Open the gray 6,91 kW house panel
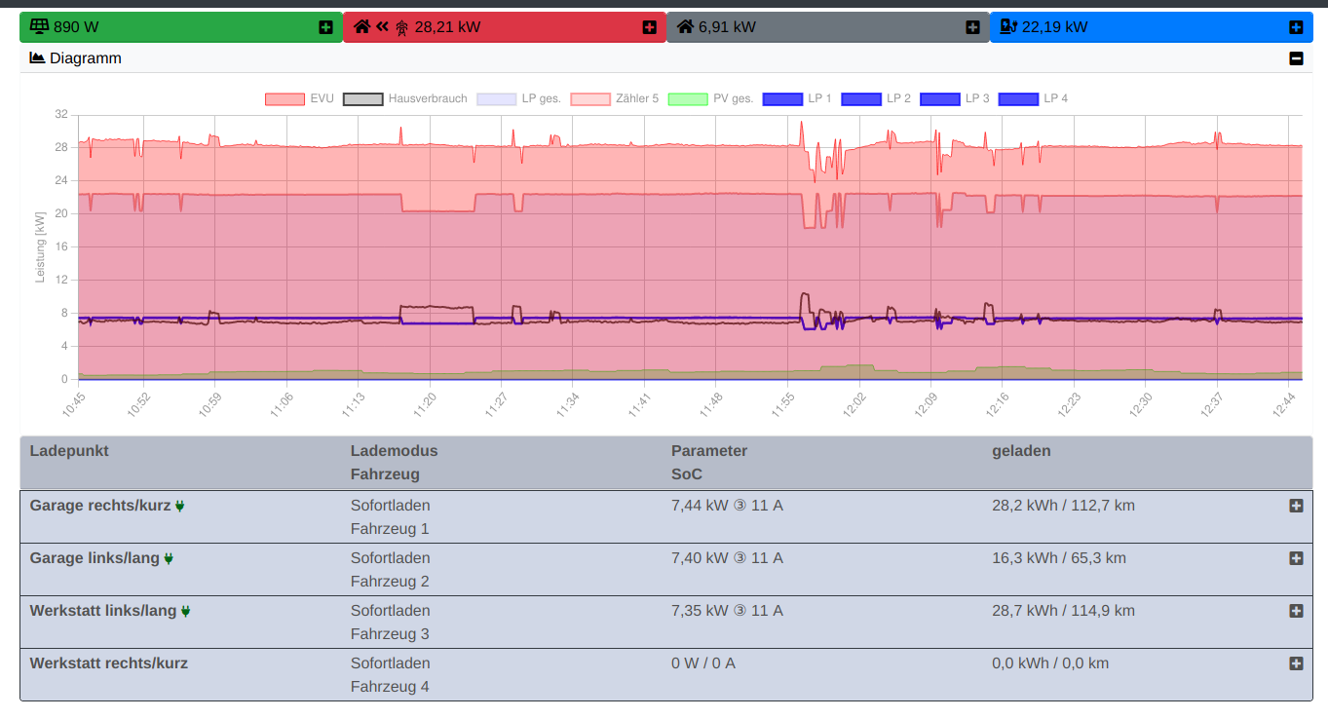The height and width of the screenshot is (719, 1328). [972, 27]
